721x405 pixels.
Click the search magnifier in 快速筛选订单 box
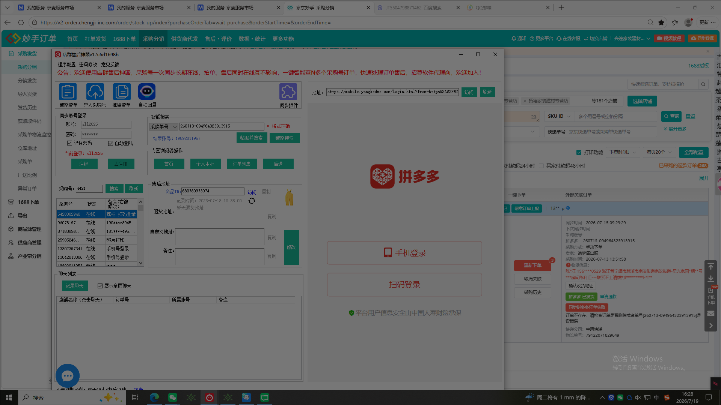pos(703,84)
